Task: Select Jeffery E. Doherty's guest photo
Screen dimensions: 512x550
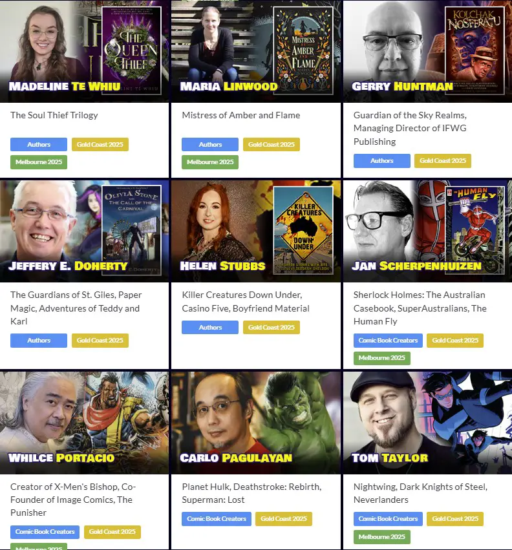Action: coord(84,231)
